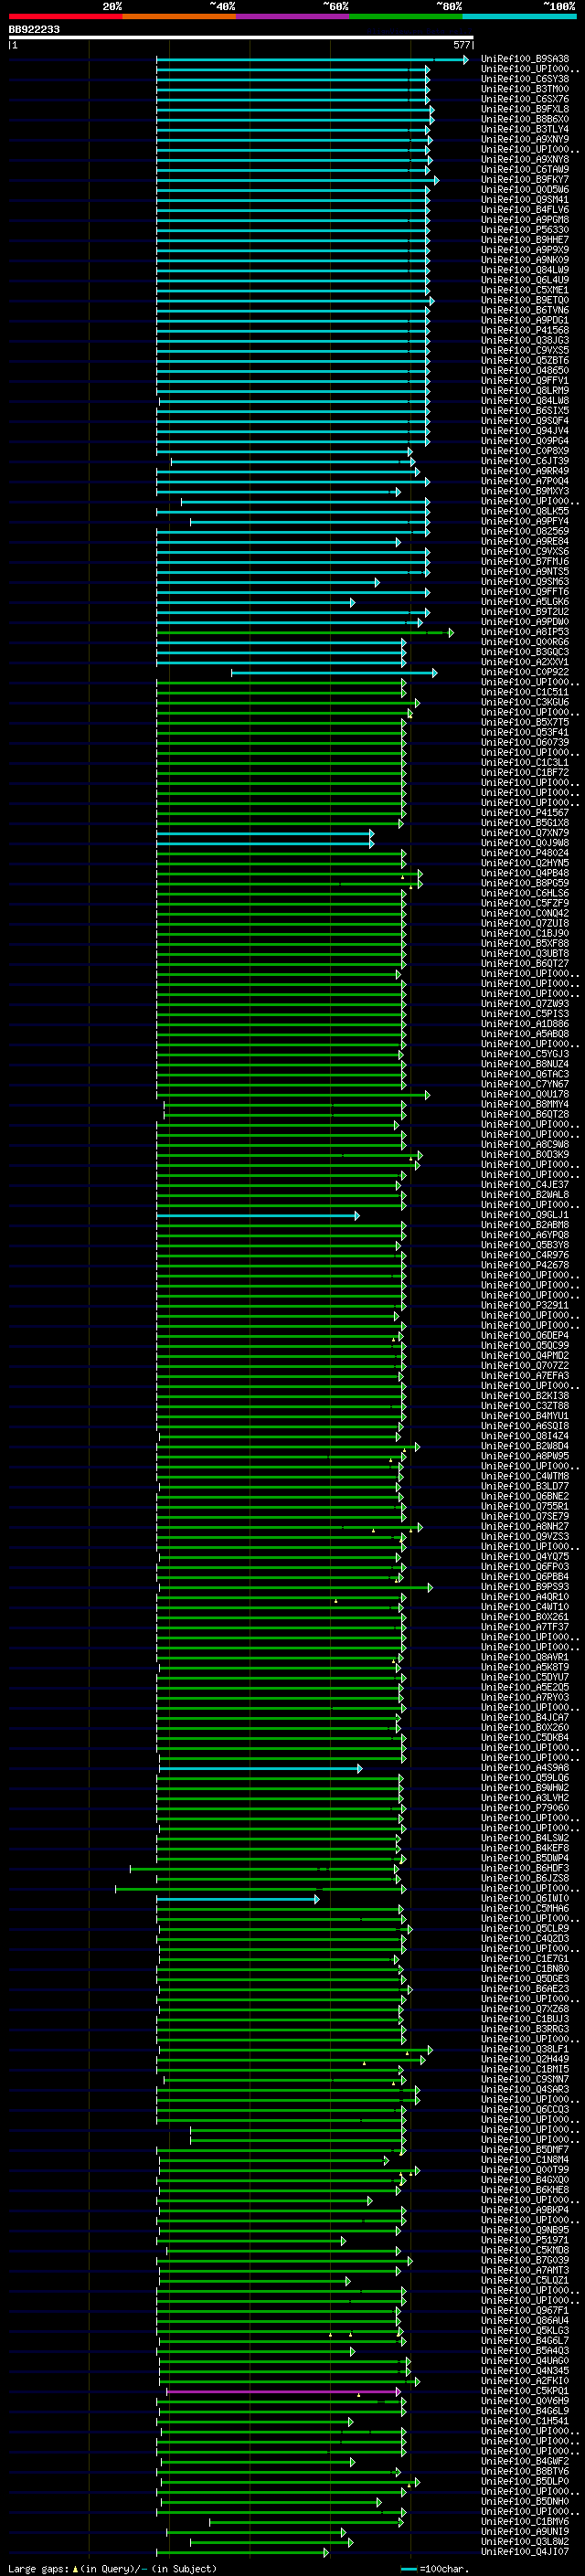Select the UniRef100_B4FLV6 hit label

[x=525, y=210]
